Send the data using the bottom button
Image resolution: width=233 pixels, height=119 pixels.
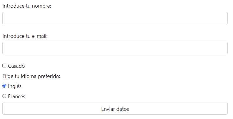(x=115, y=109)
